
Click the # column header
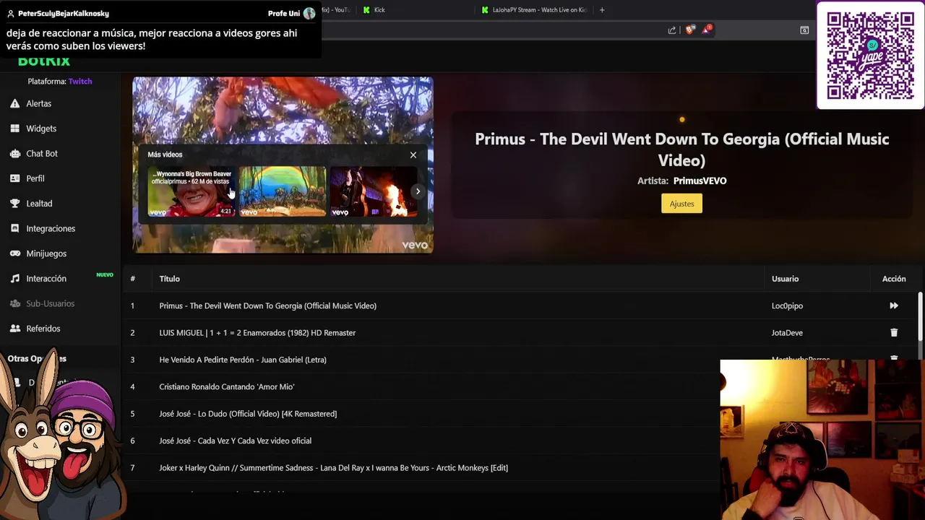click(132, 279)
